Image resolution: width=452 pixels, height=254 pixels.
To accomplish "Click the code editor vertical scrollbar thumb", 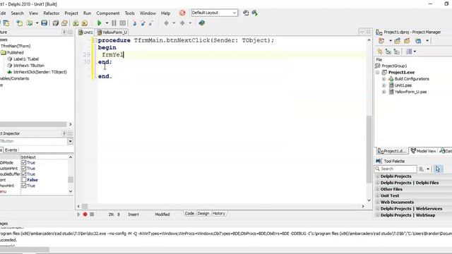I will (369, 149).
